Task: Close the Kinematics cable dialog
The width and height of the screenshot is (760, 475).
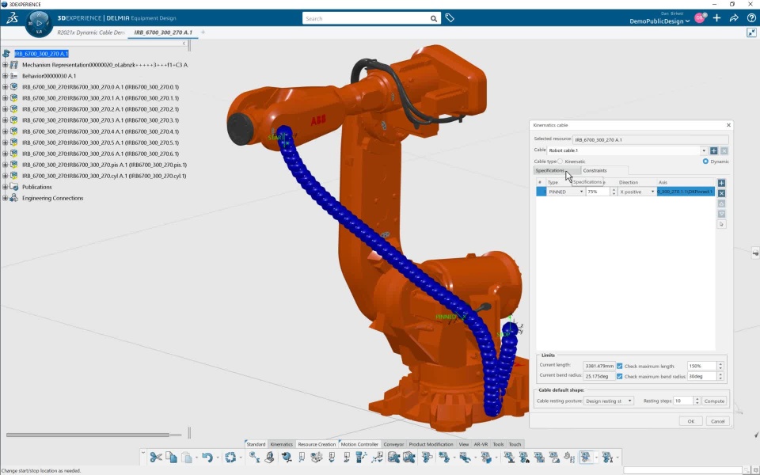Action: point(728,125)
